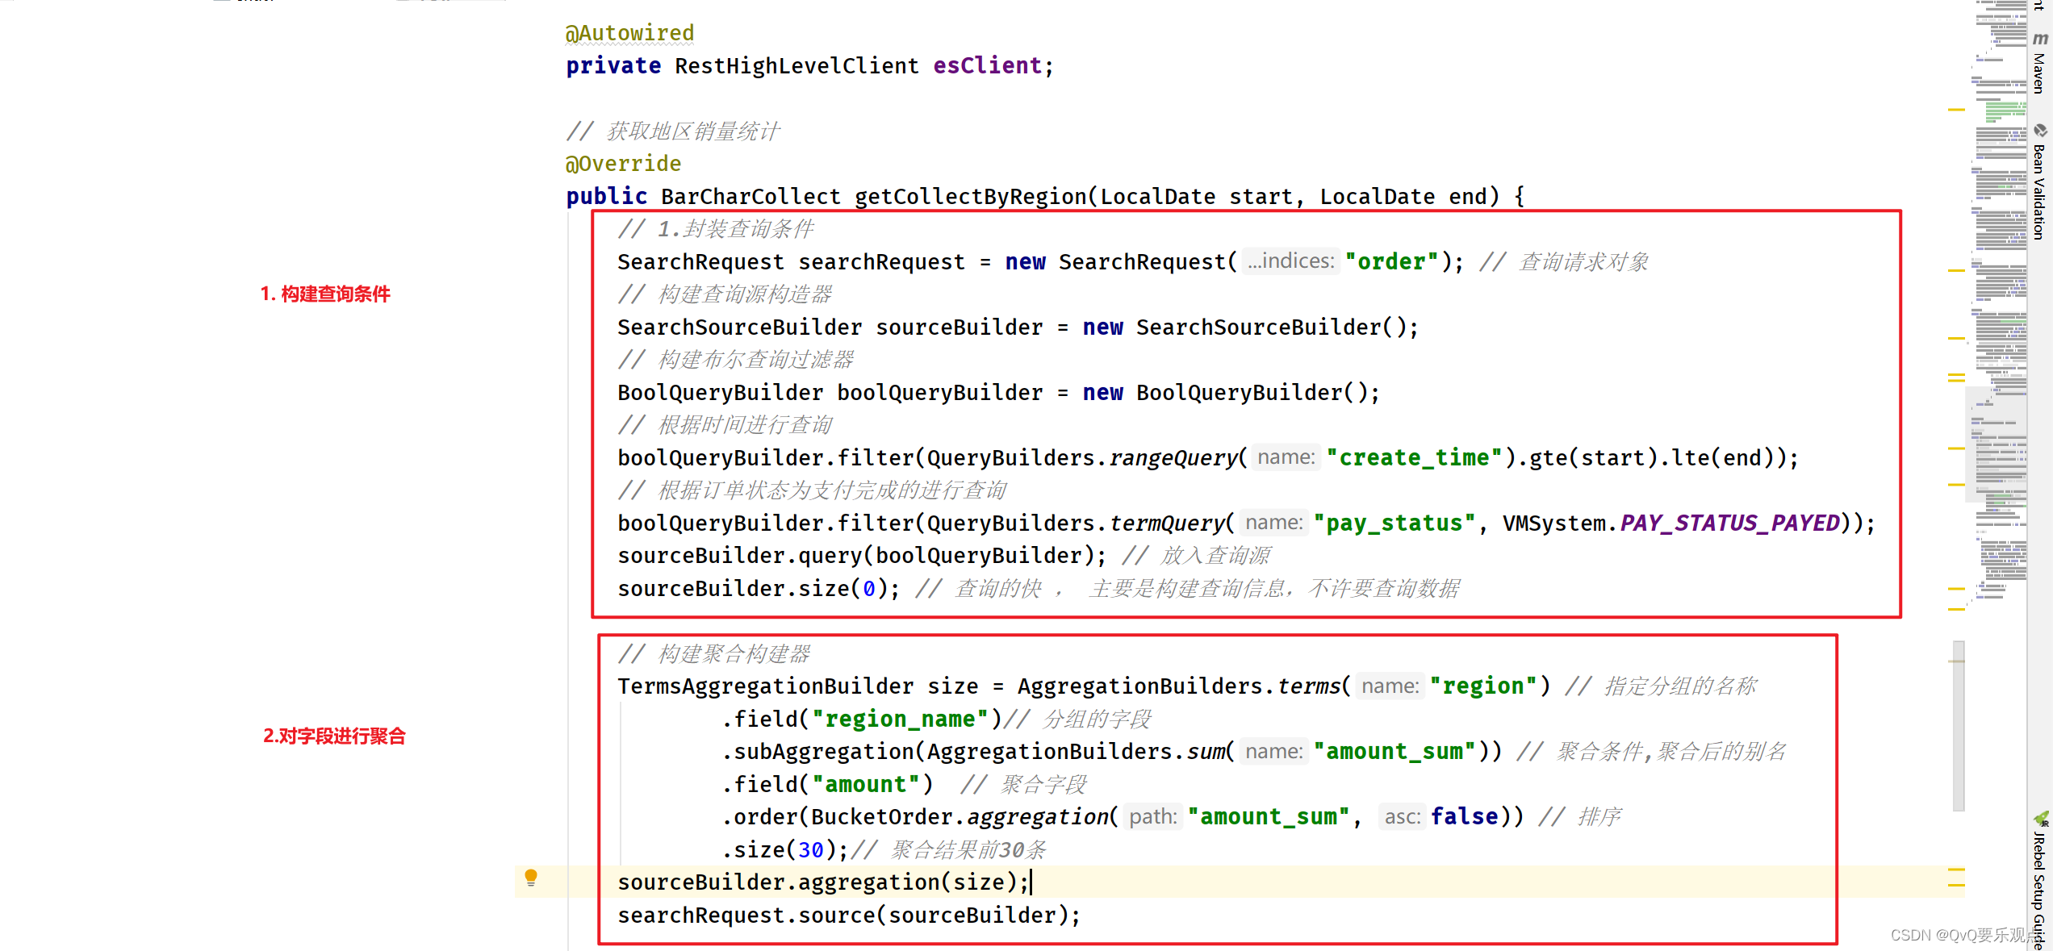Click the "pay_status" string literal
The image size is (2053, 951).
[1394, 523]
